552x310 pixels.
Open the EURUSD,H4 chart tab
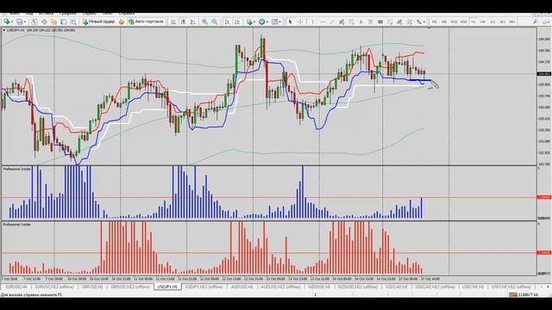(x=16, y=287)
